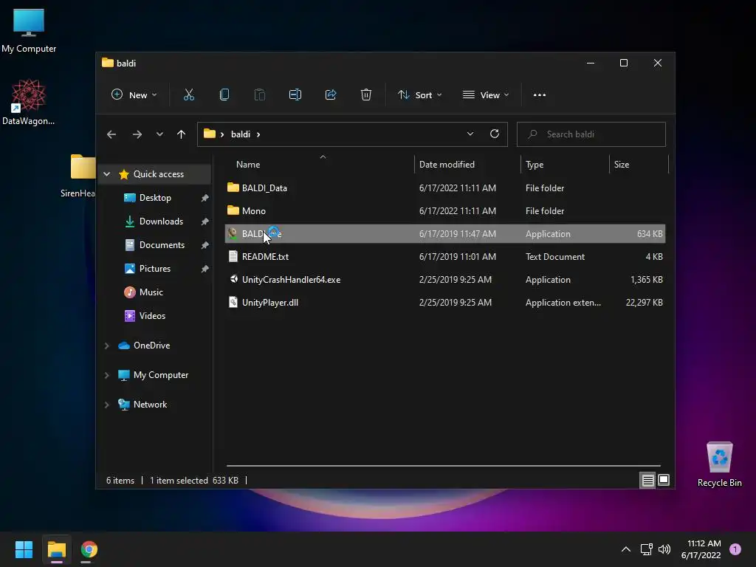Open the Start menu Windows icon
The image size is (756, 567).
[x=24, y=549]
